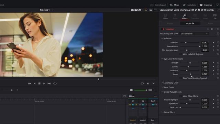Click the Threshold slider handle
The width and height of the screenshot is (220, 124).
pos(186,42)
